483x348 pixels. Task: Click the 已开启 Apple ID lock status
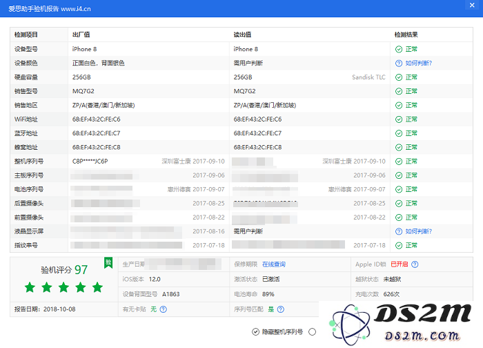(400, 264)
